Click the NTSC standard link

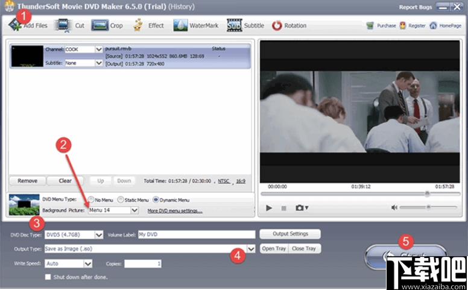(224, 181)
